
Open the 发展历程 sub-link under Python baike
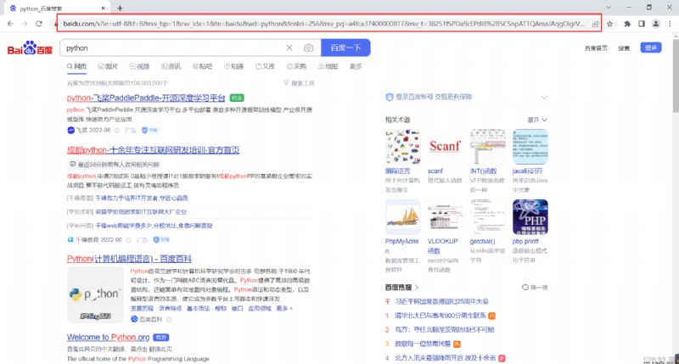[142, 309]
